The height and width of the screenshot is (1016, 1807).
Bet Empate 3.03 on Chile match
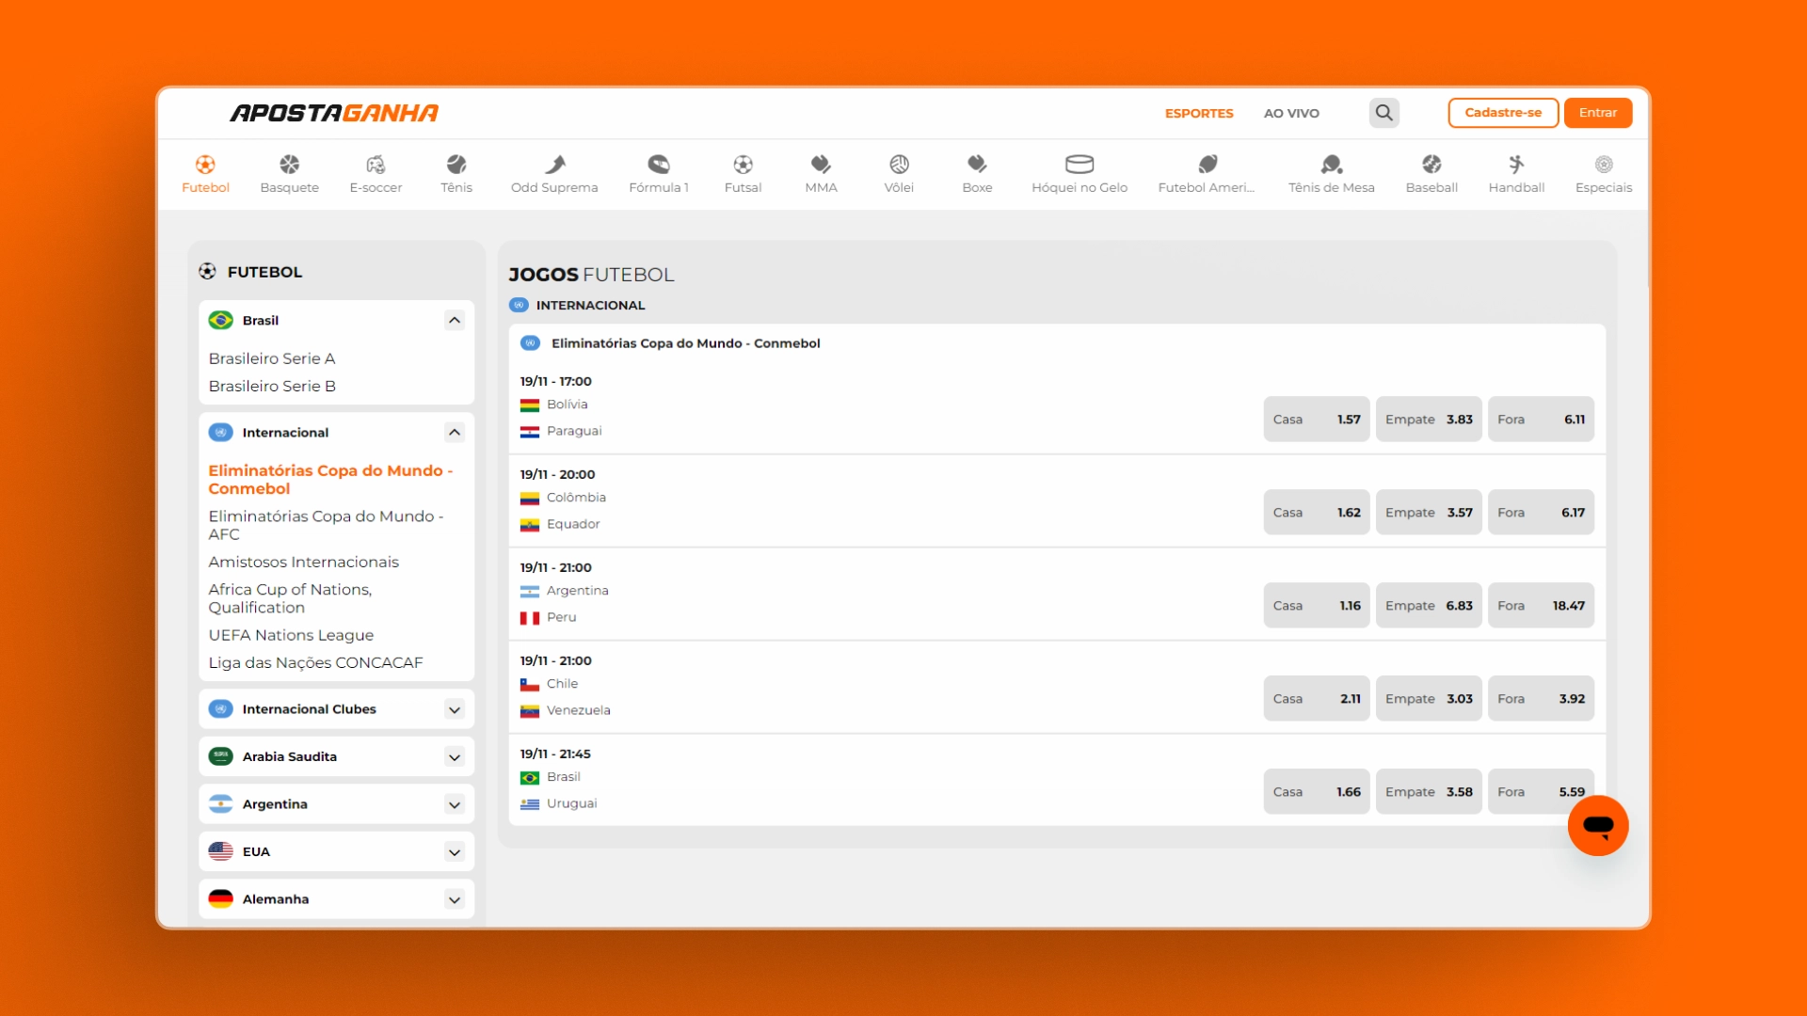point(1429,699)
